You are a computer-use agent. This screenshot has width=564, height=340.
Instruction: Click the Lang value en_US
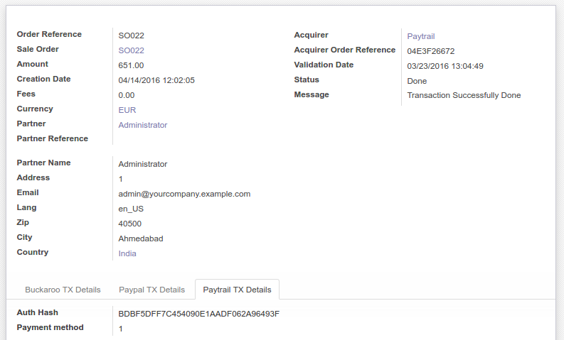131,209
